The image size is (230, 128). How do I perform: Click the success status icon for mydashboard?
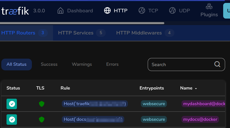tap(12, 104)
